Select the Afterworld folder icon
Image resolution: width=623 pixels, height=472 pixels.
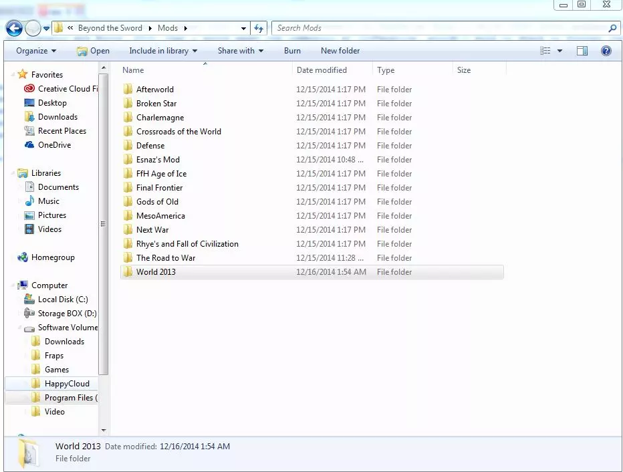[x=128, y=89]
